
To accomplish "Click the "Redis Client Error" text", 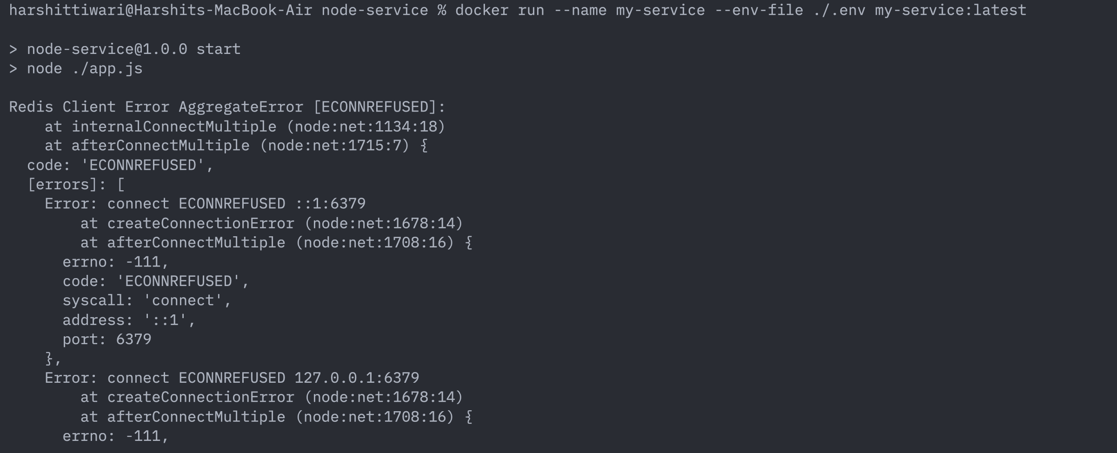I will point(89,107).
